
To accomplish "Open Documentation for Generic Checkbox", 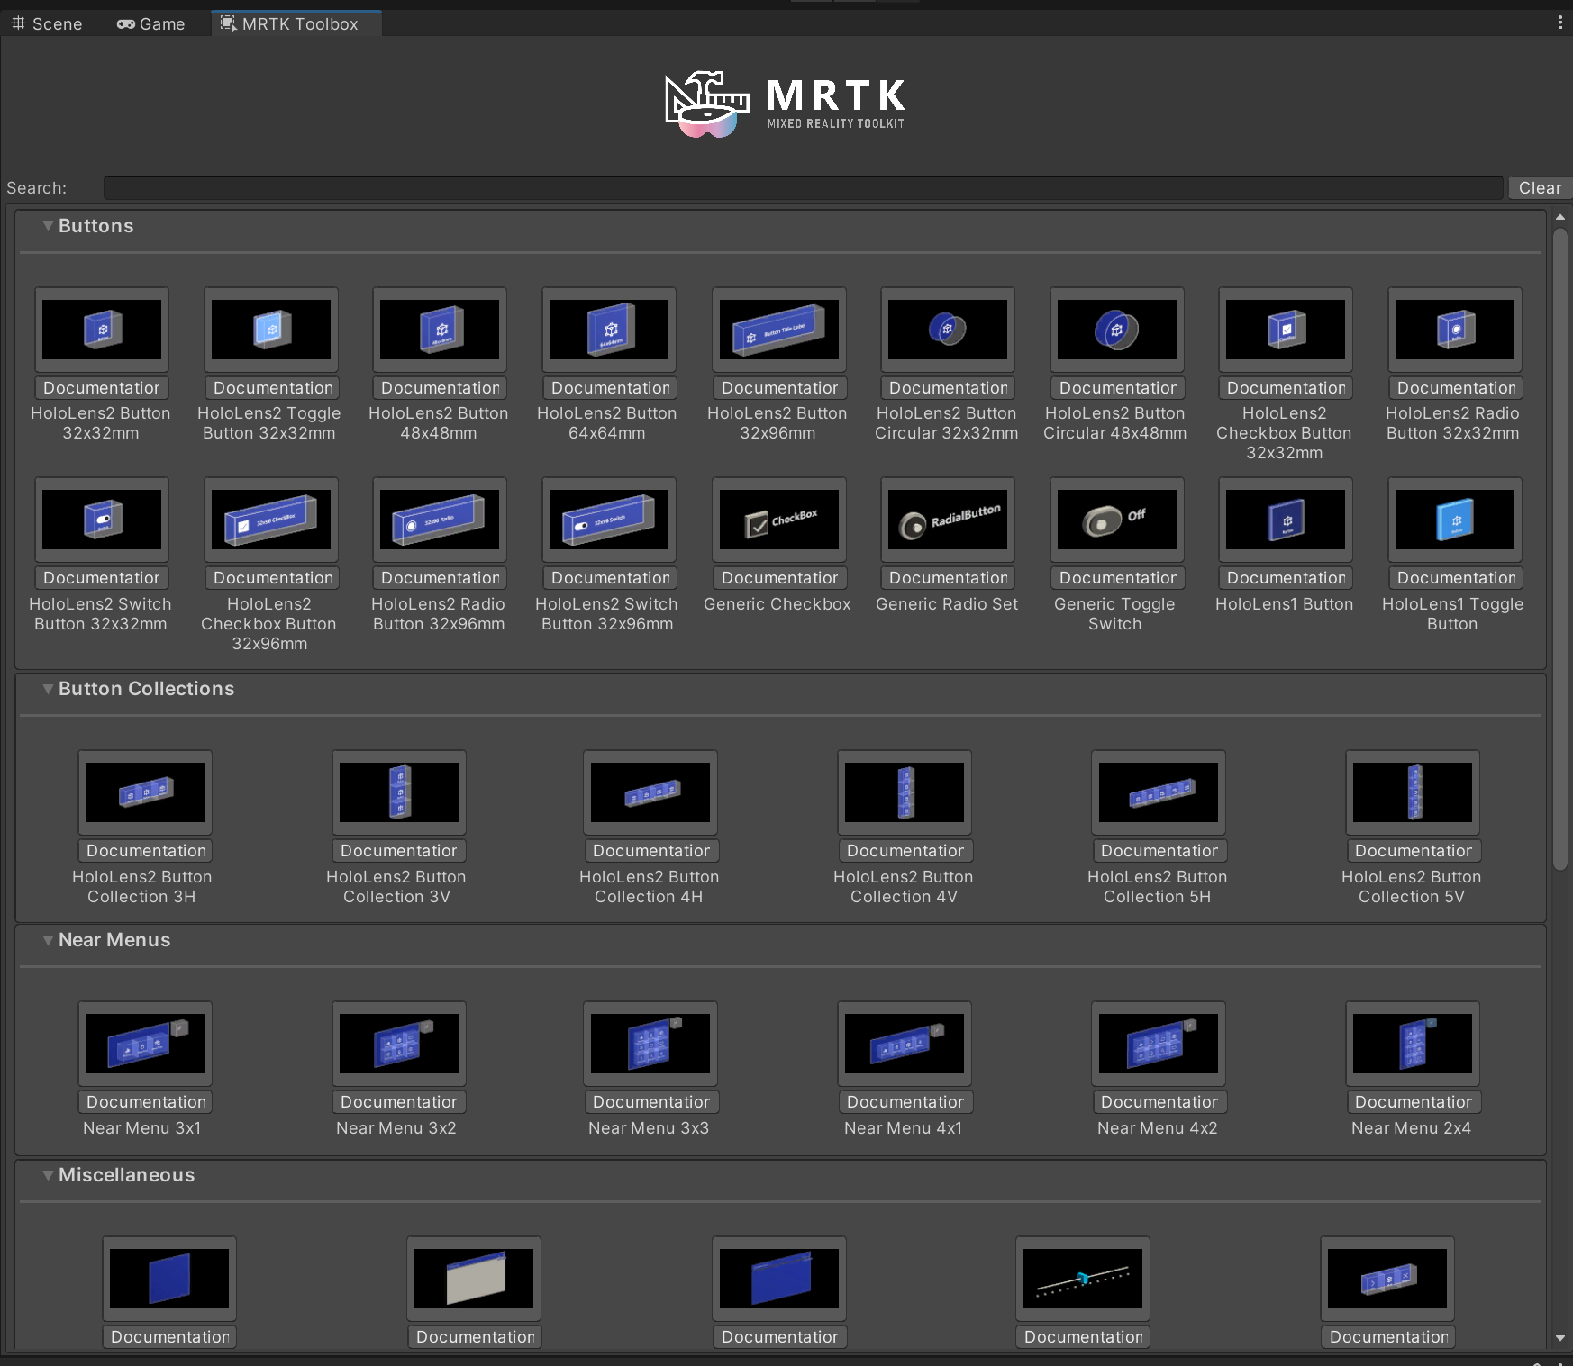I will pyautogui.click(x=779, y=578).
